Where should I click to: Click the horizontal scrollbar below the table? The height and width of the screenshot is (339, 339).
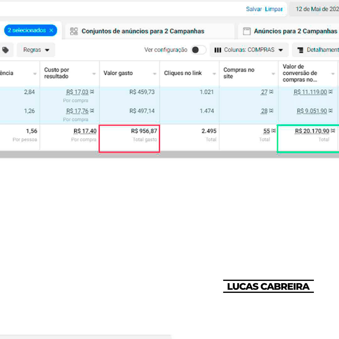(x=169, y=154)
